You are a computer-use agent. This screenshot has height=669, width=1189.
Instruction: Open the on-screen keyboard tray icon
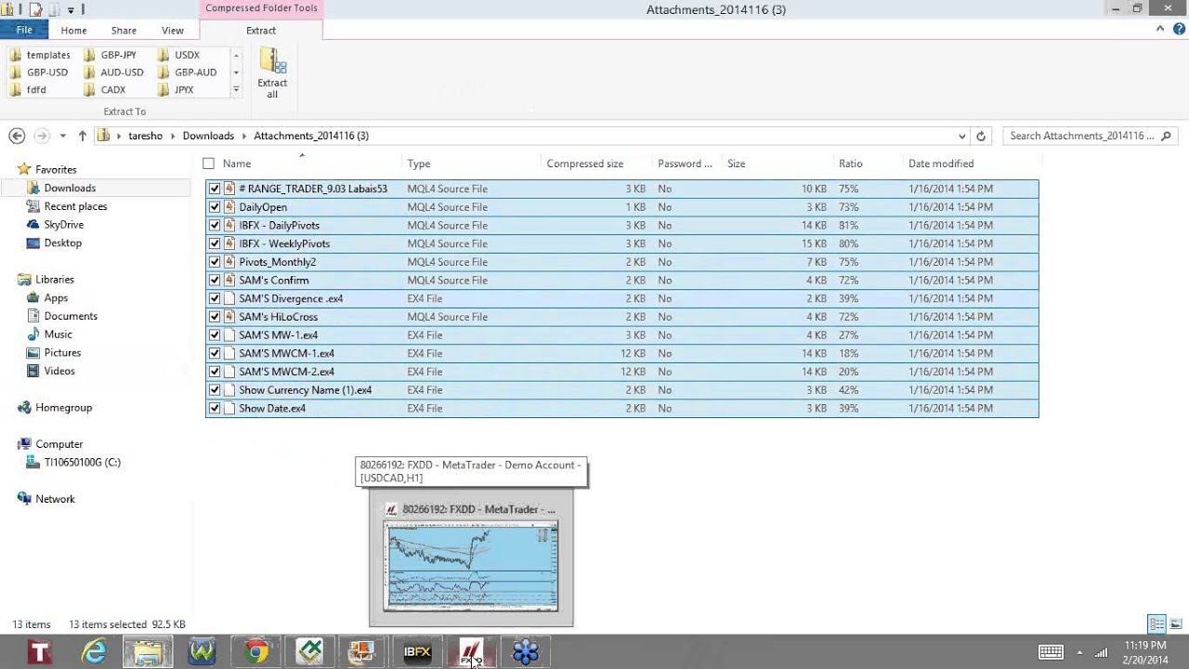1052,652
